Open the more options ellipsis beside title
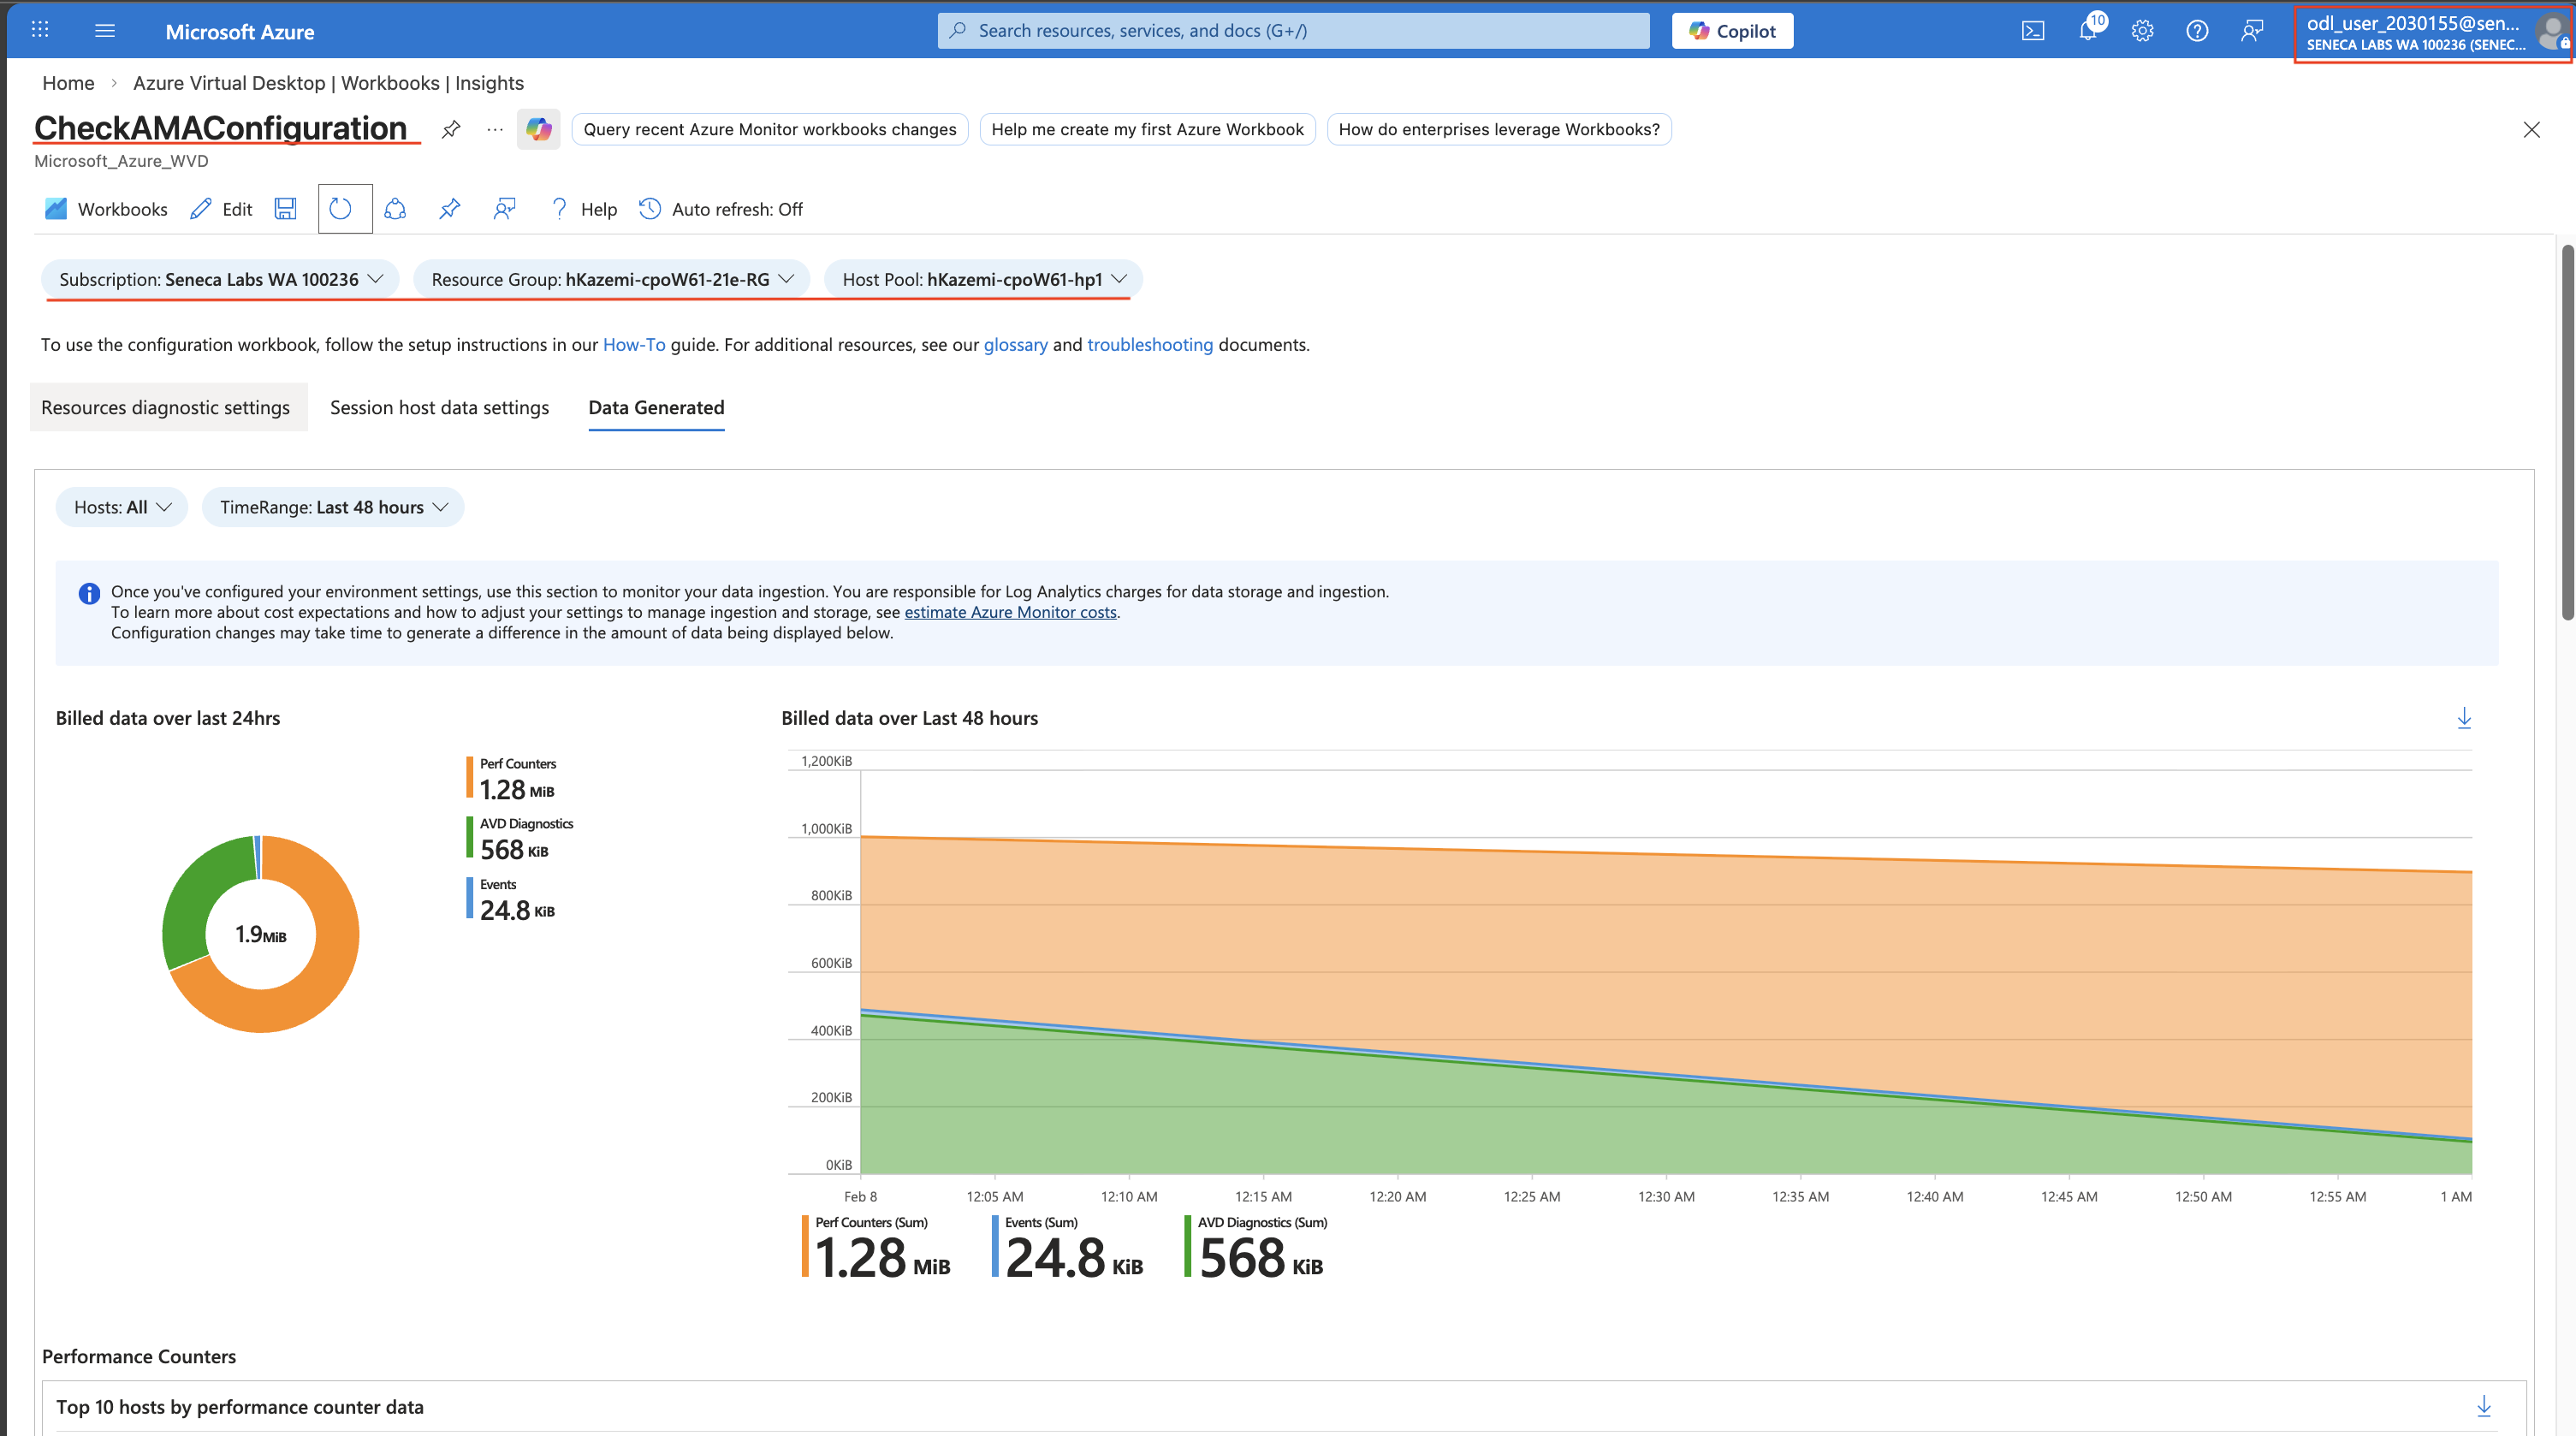 coord(495,129)
